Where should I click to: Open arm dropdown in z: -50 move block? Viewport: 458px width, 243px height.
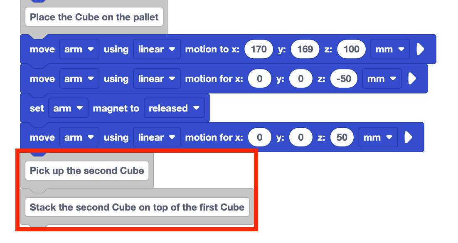[x=79, y=79]
